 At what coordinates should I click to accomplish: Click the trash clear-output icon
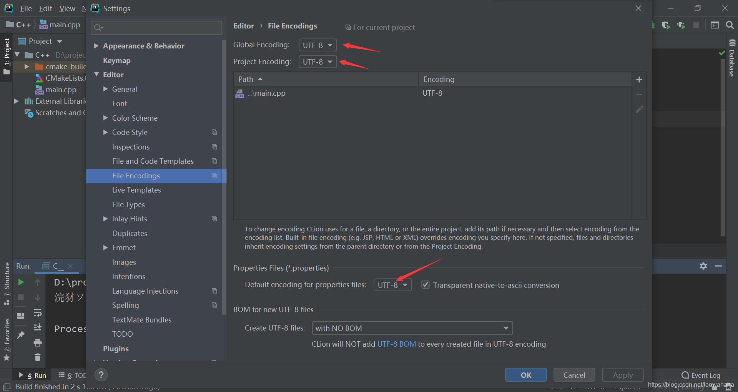tap(38, 357)
